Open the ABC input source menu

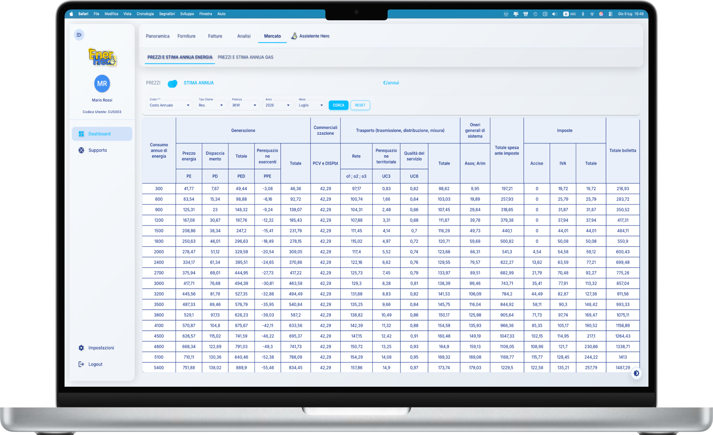[570, 14]
